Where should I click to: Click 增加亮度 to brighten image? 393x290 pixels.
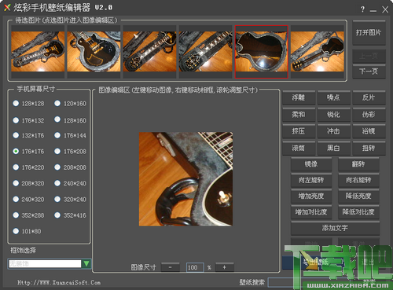[x=311, y=196]
